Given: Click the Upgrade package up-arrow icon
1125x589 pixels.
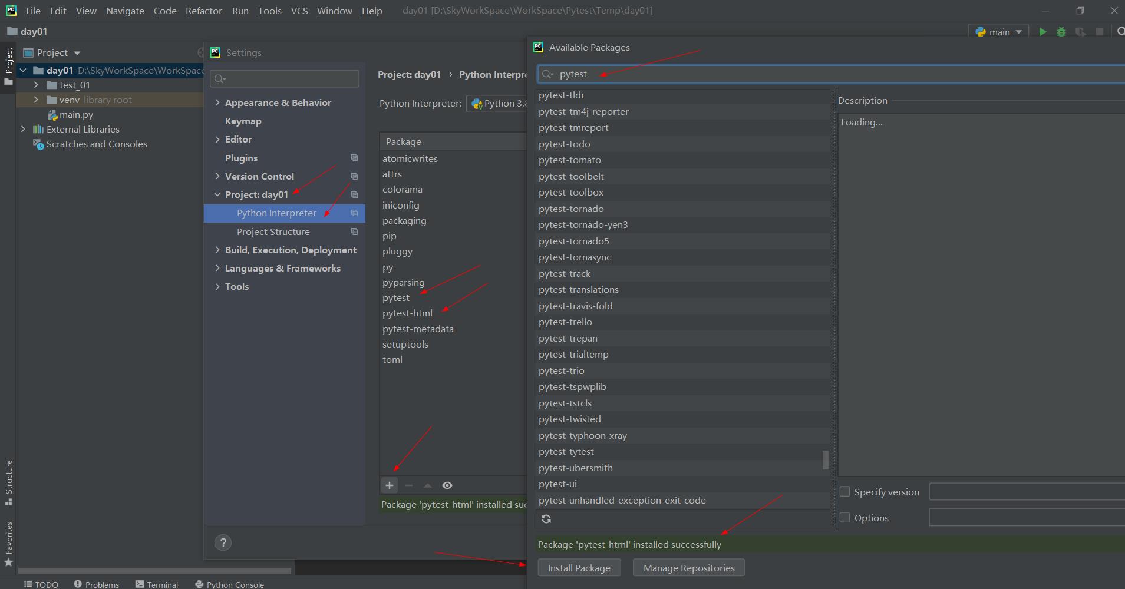Looking at the screenshot, I should (428, 485).
